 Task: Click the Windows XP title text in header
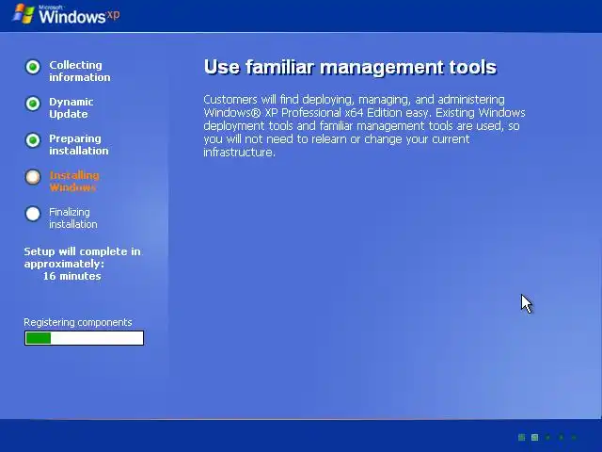pyautogui.click(x=79, y=15)
